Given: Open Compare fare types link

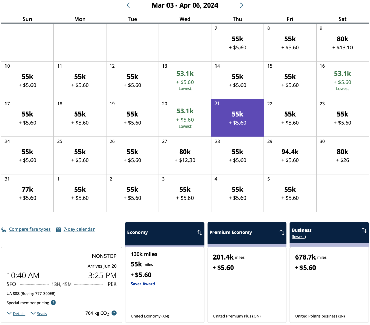Looking at the screenshot, I should click(30, 229).
